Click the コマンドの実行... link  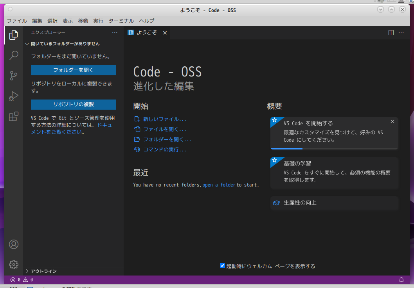point(165,149)
